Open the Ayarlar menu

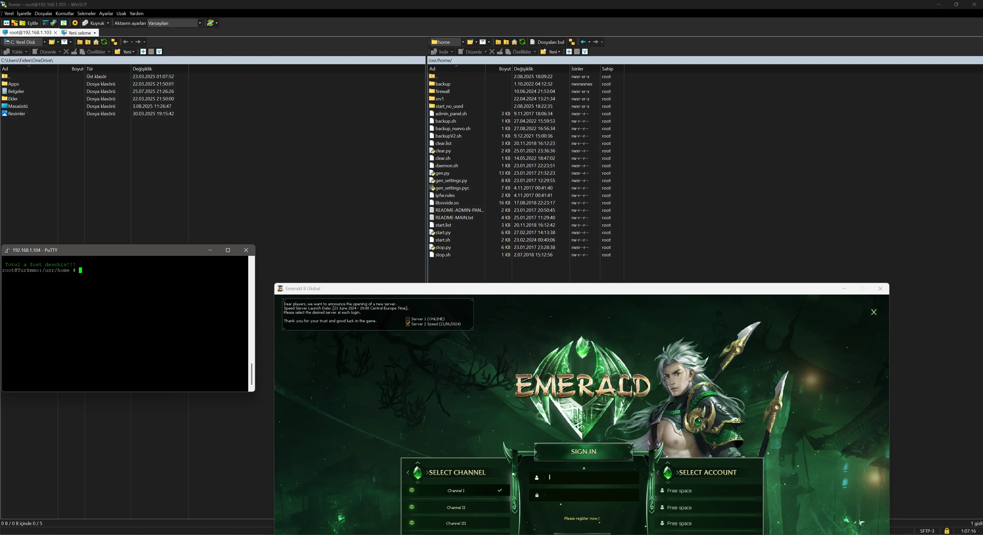coord(106,13)
